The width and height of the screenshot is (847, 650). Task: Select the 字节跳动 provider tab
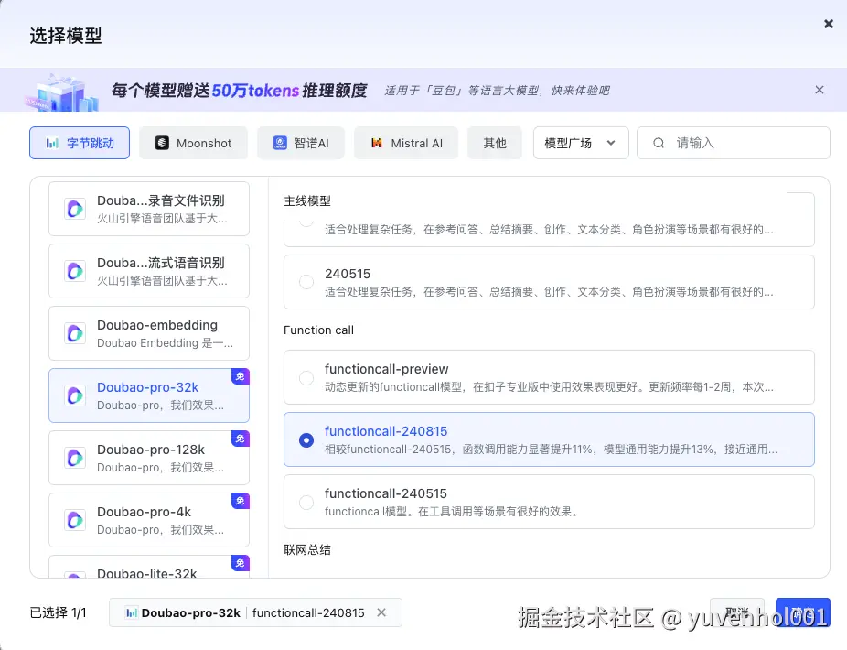point(80,143)
